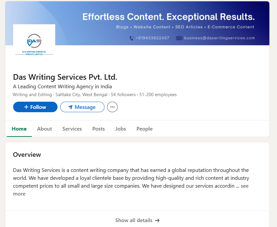Switch to the About tab
This screenshot has width=277, height=227.
44,129
